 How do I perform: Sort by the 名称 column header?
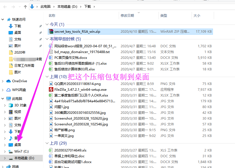tap(52, 16)
